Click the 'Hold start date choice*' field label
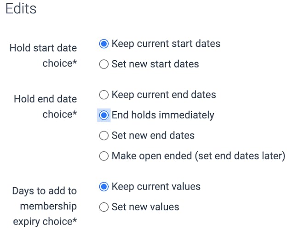Viewport: 299px width, 230px height. coord(43,56)
